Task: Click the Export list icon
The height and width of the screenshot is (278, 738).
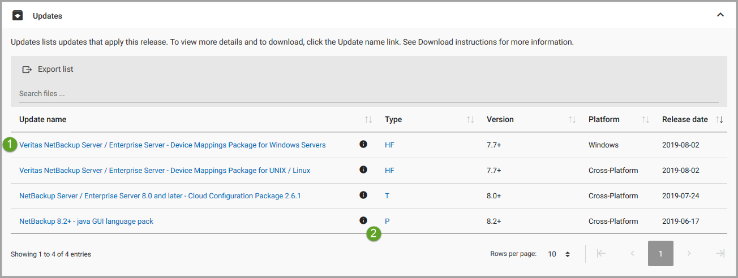Action: [27, 69]
